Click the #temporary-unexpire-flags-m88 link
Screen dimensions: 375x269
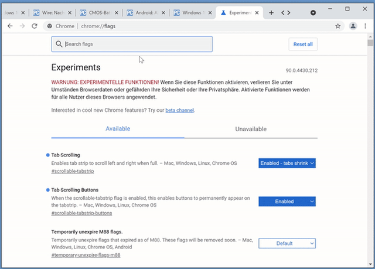pyautogui.click(x=86, y=255)
